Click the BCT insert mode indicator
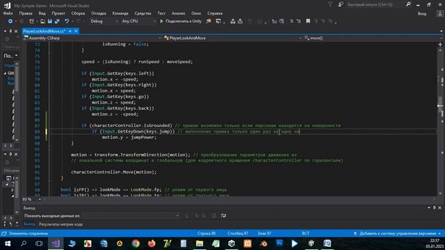This screenshot has width=445, height=250. coord(306,233)
